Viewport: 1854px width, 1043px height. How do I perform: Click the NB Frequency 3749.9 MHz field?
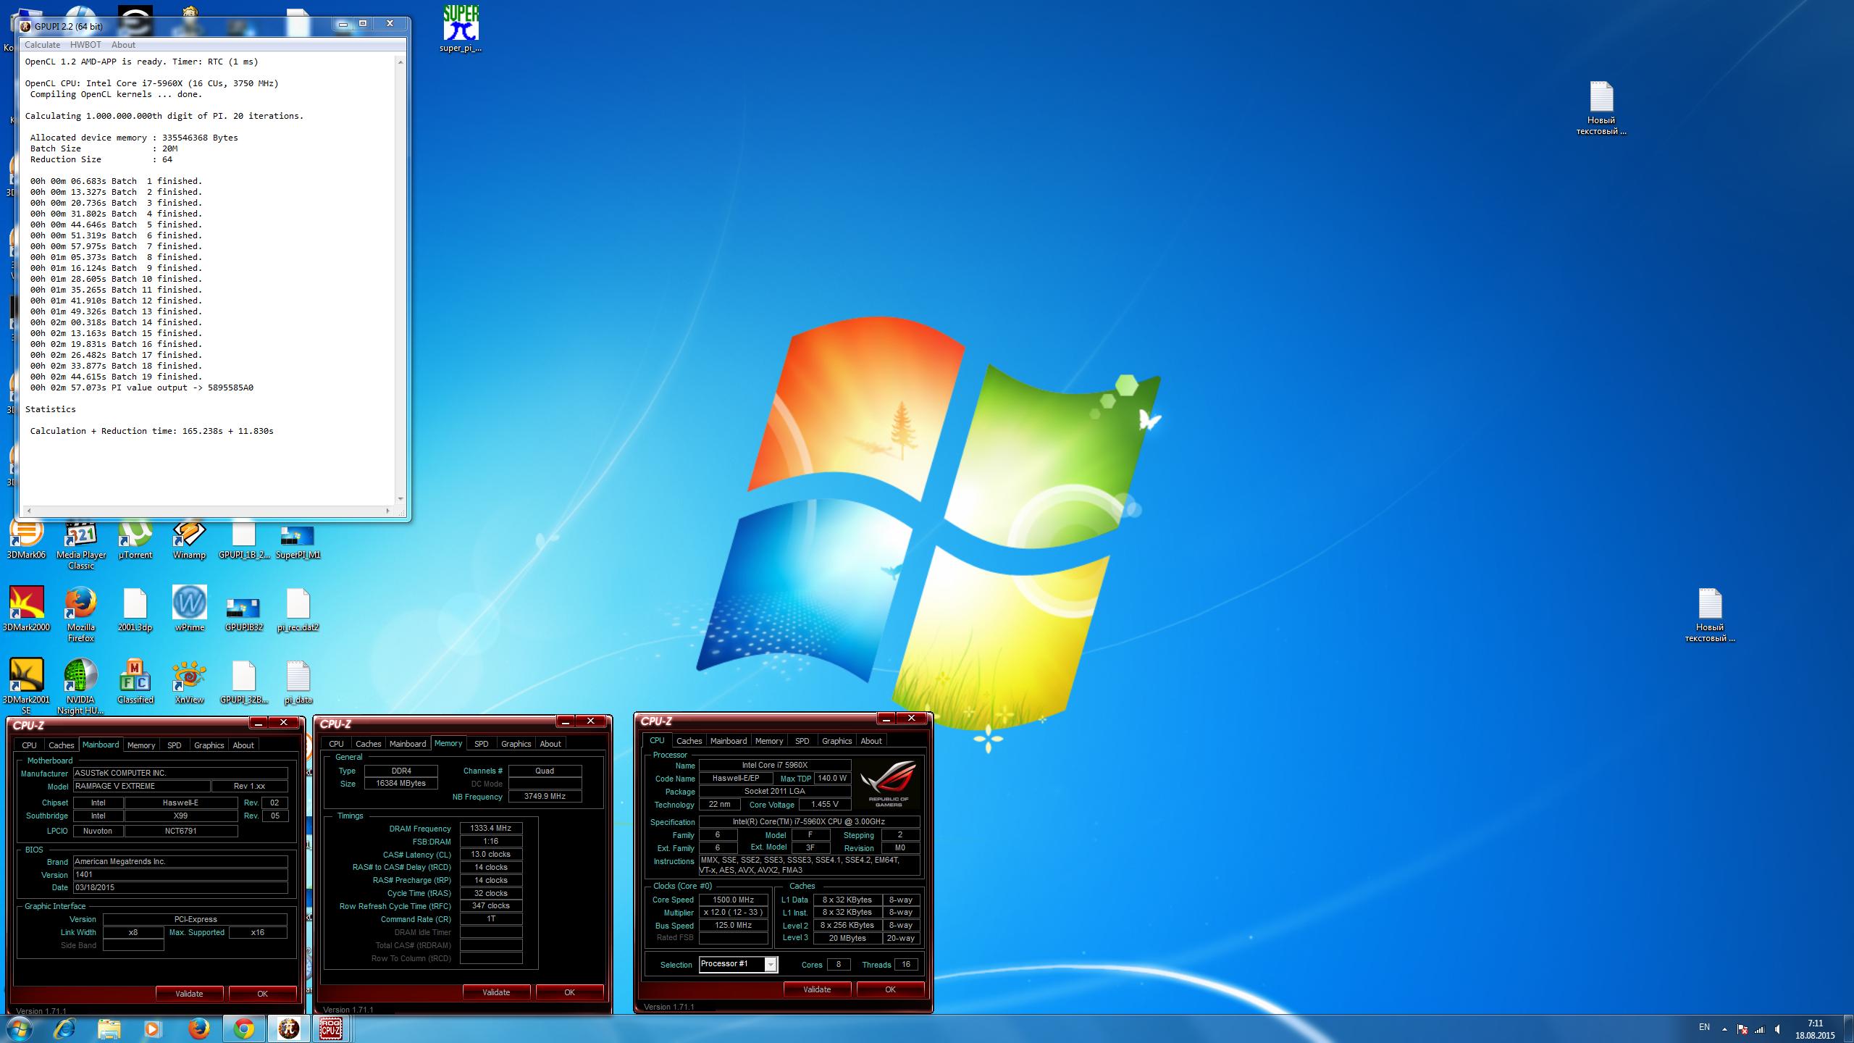point(545,796)
